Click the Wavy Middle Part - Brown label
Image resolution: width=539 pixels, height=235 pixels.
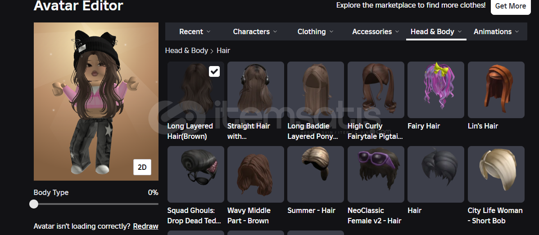(249, 215)
